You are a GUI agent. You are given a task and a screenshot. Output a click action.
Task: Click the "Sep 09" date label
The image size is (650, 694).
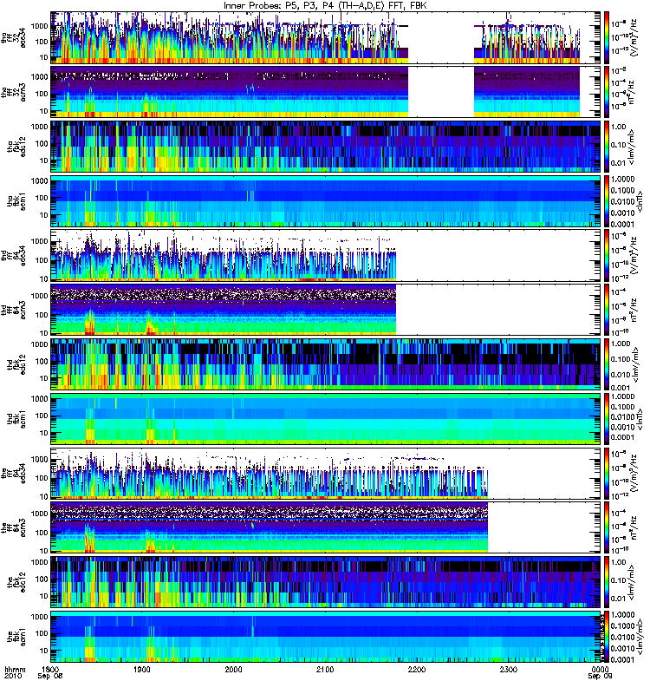point(600,677)
